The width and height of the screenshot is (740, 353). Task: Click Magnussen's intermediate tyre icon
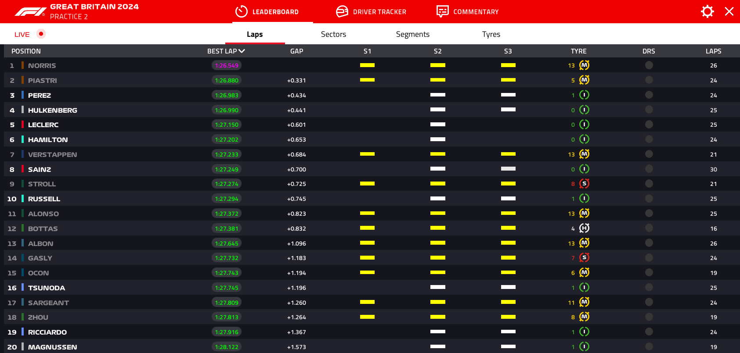(x=584, y=346)
